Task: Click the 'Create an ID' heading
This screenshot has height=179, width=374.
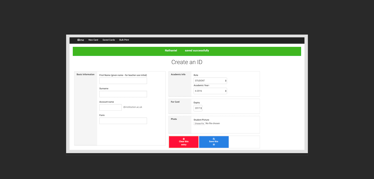Action: click(x=187, y=62)
